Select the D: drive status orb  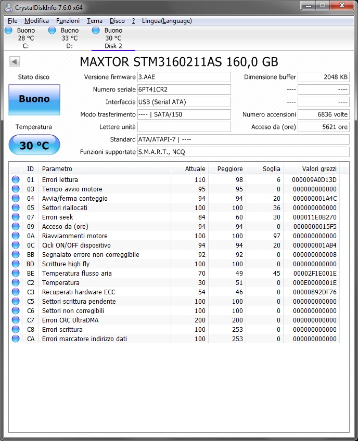52,31
